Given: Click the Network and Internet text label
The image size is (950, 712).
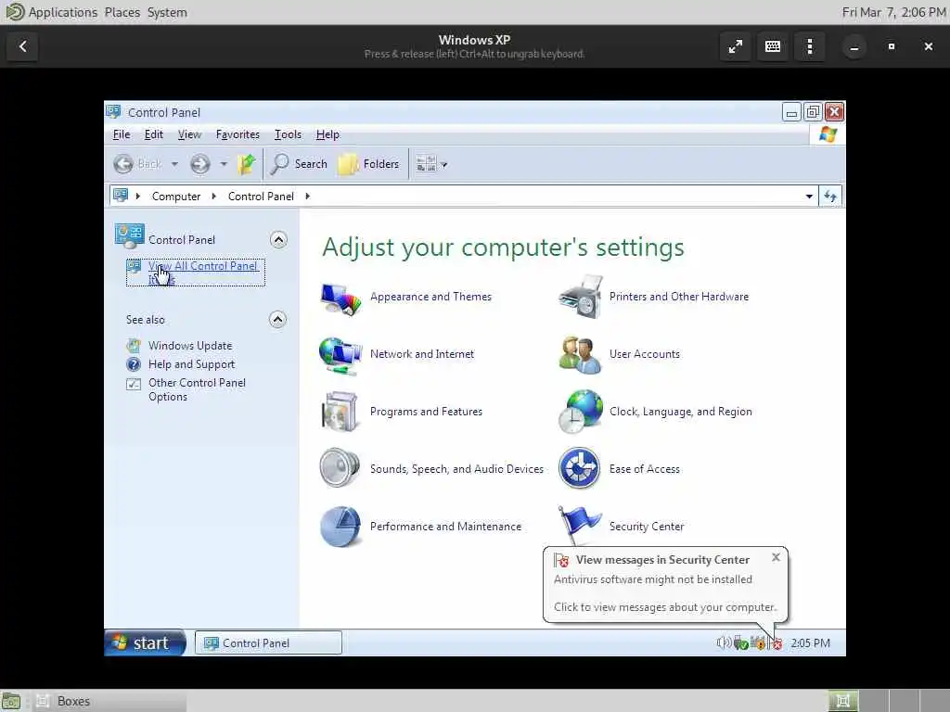Looking at the screenshot, I should (x=422, y=354).
